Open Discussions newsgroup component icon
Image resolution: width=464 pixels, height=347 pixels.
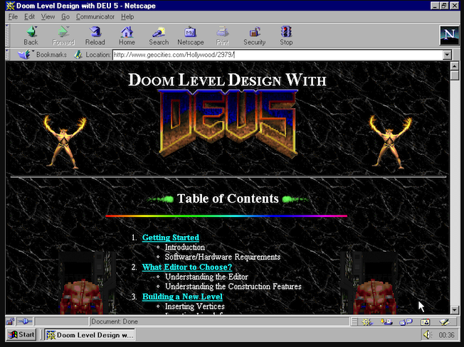406,322
